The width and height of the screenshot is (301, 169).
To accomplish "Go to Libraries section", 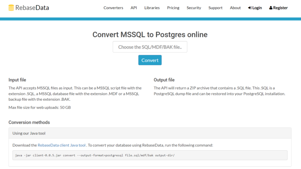I will pyautogui.click(x=152, y=8).
